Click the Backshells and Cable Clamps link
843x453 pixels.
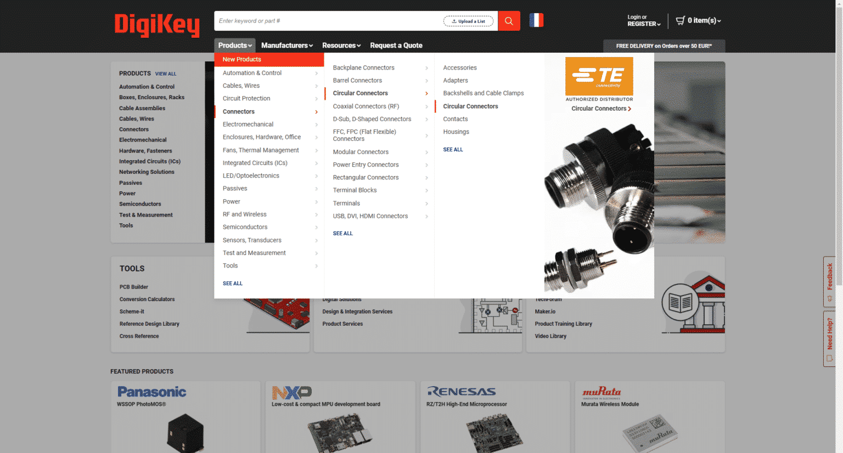pos(483,93)
